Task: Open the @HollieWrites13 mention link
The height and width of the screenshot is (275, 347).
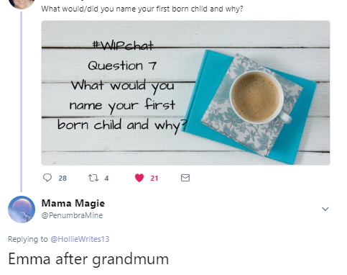Action: point(80,239)
